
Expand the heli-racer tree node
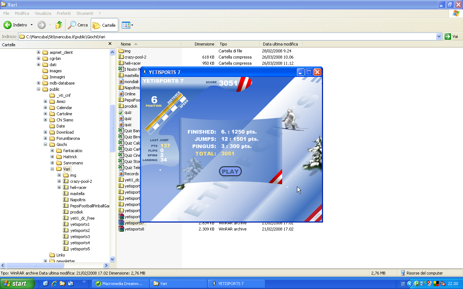click(59, 187)
